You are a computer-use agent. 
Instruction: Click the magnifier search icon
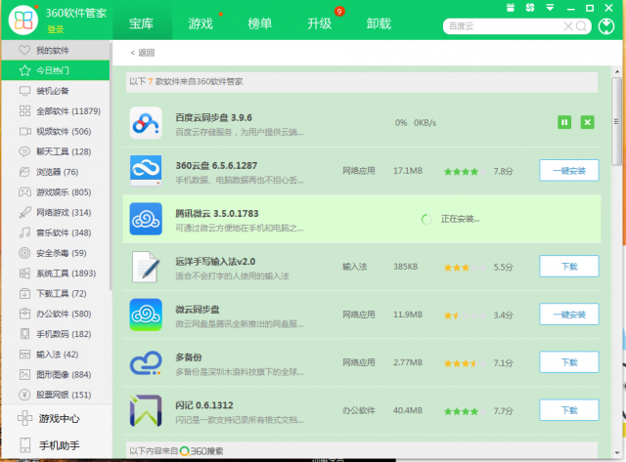582,26
